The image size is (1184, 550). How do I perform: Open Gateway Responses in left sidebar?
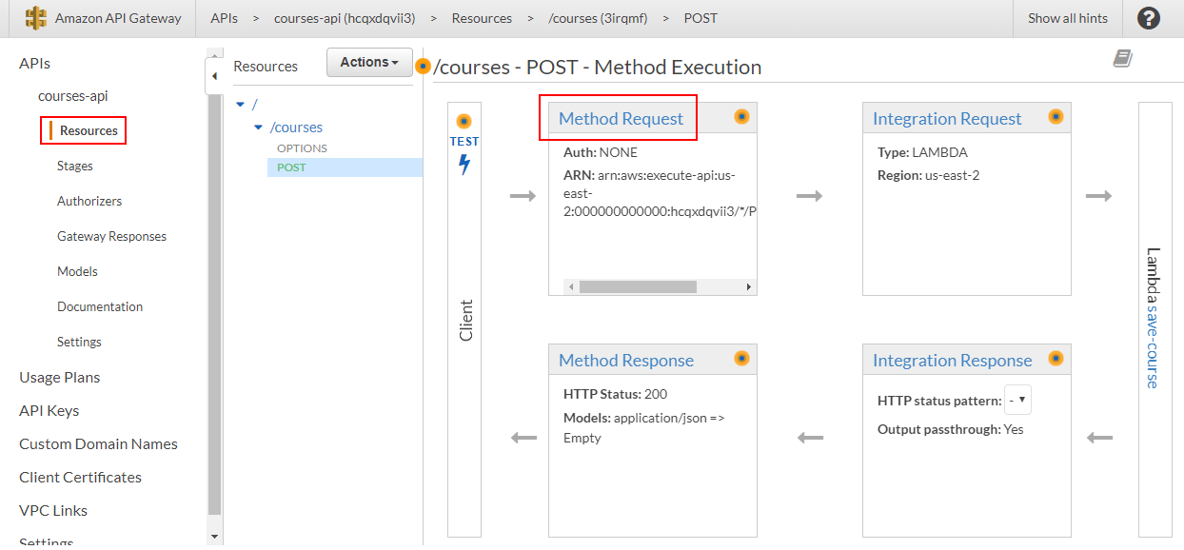[111, 236]
